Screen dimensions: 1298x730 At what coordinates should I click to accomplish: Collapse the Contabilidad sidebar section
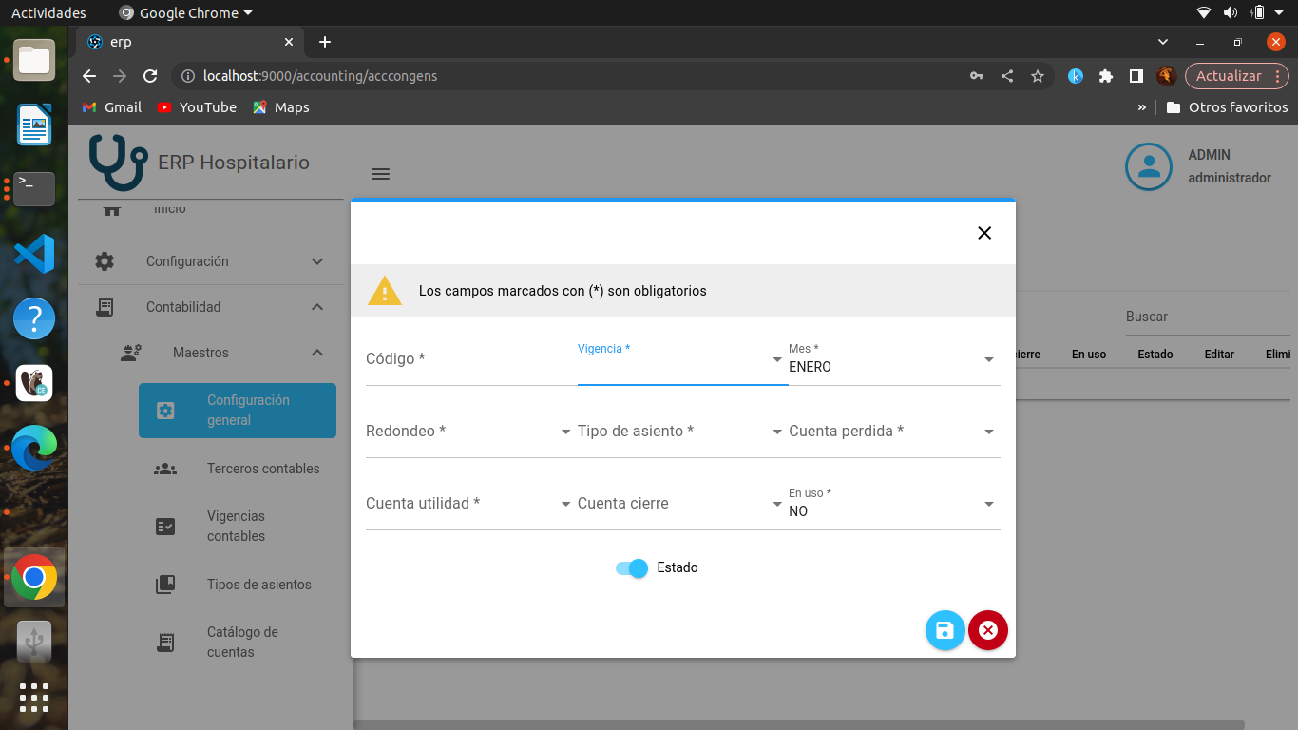point(317,307)
